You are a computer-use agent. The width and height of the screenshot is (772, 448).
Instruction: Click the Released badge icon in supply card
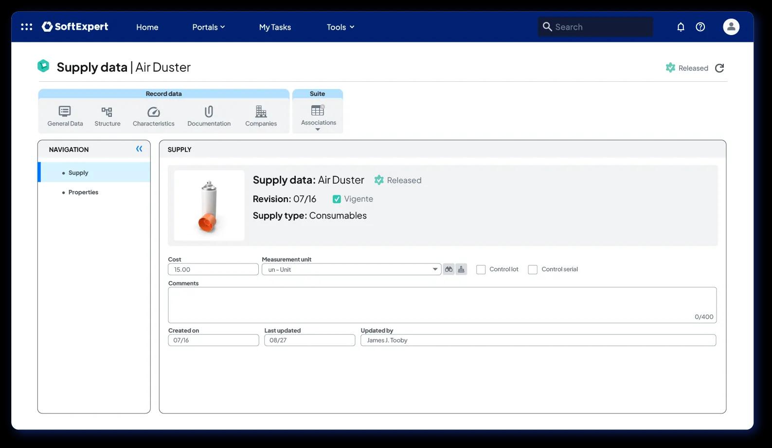coord(379,180)
